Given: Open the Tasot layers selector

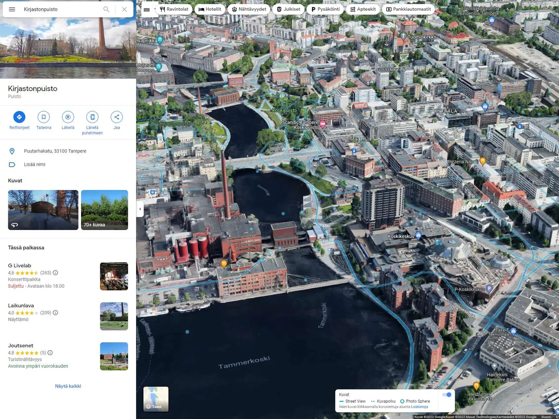Looking at the screenshot, I should click(x=156, y=399).
